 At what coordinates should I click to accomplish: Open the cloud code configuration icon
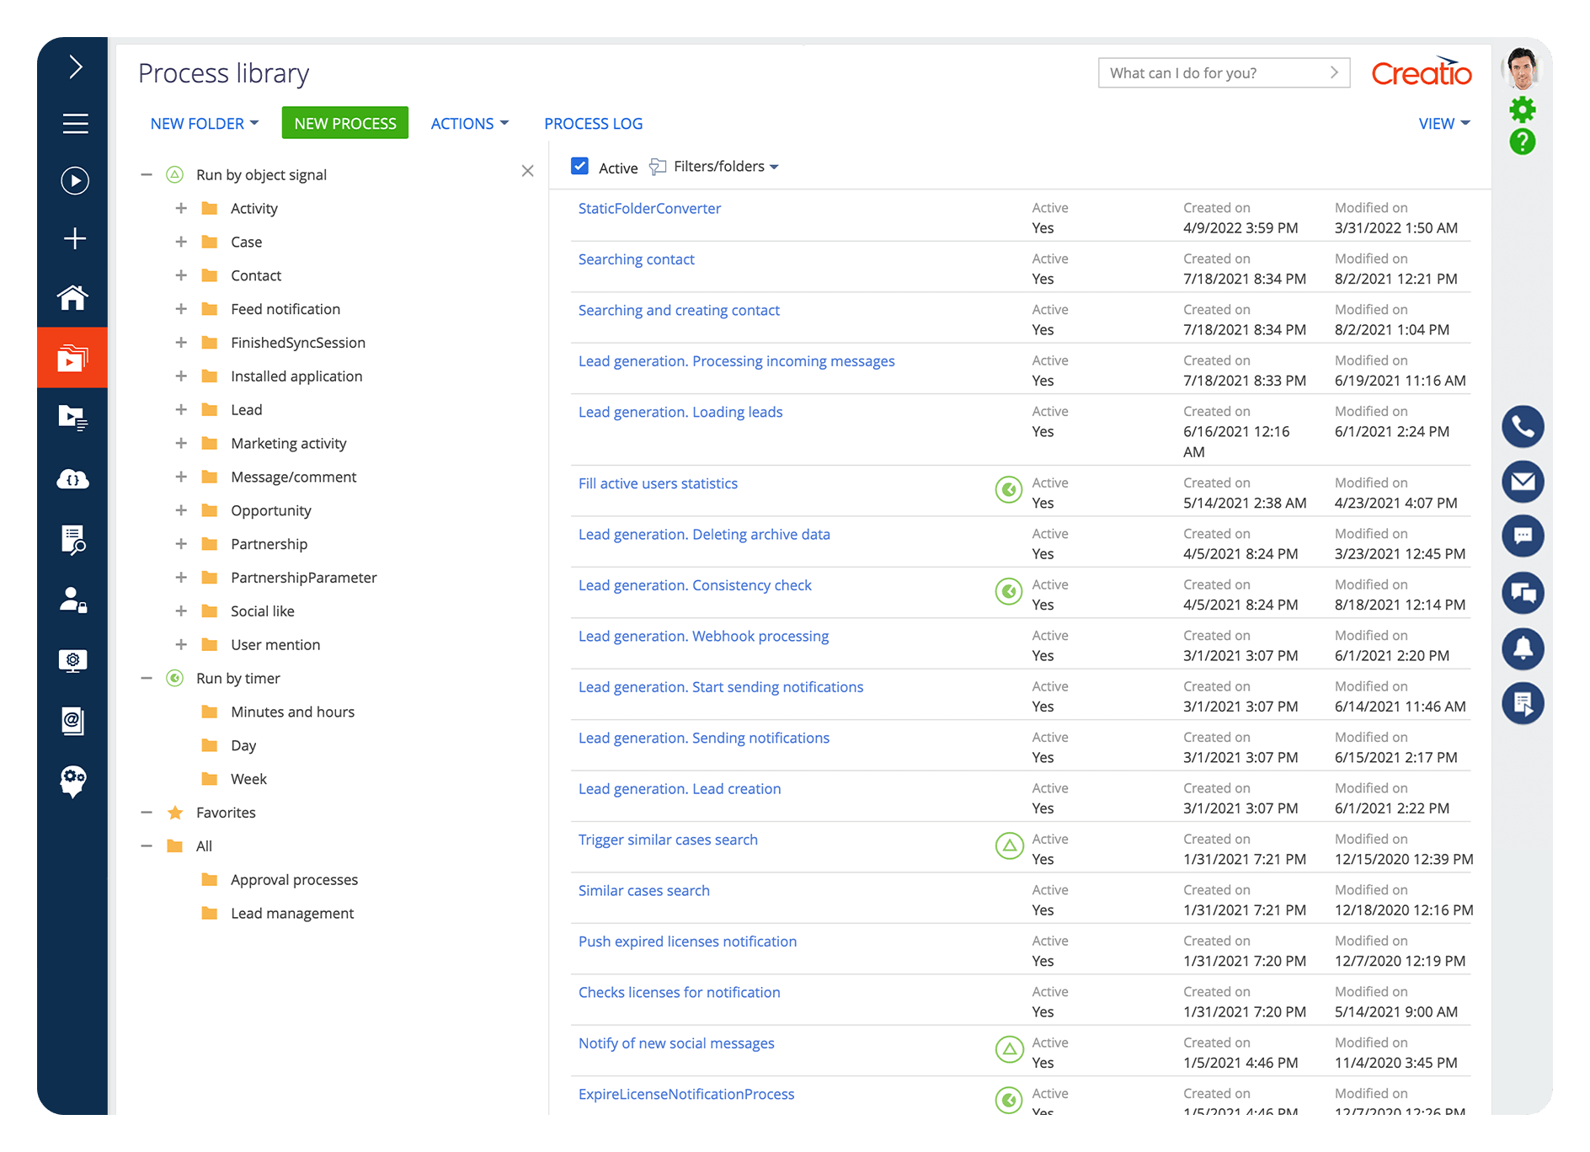(72, 479)
